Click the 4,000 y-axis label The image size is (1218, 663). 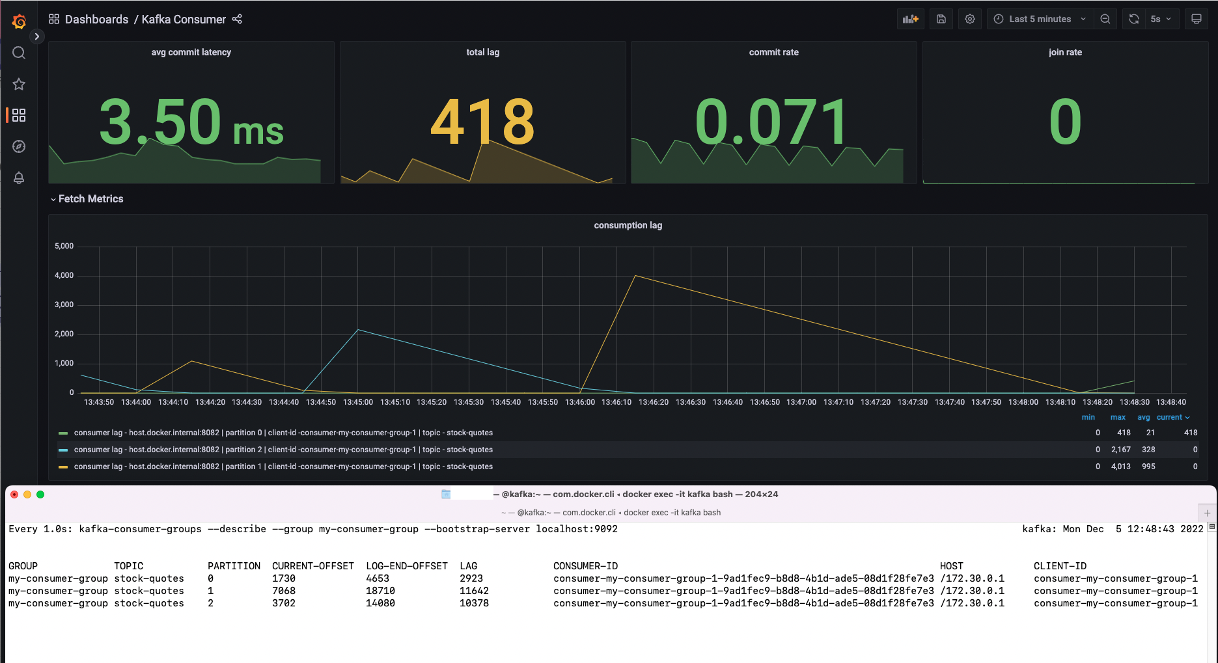tap(64, 275)
